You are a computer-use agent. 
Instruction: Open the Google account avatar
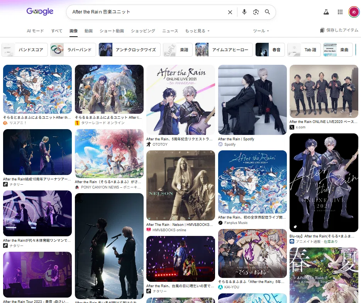[354, 12]
